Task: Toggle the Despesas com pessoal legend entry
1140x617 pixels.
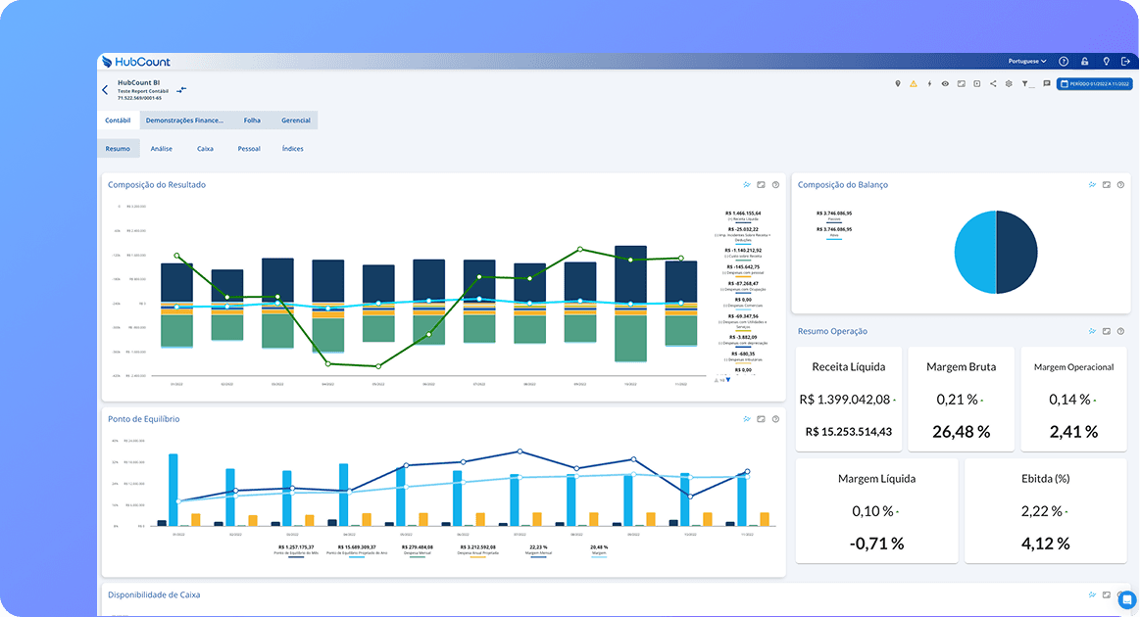Action: point(742,270)
